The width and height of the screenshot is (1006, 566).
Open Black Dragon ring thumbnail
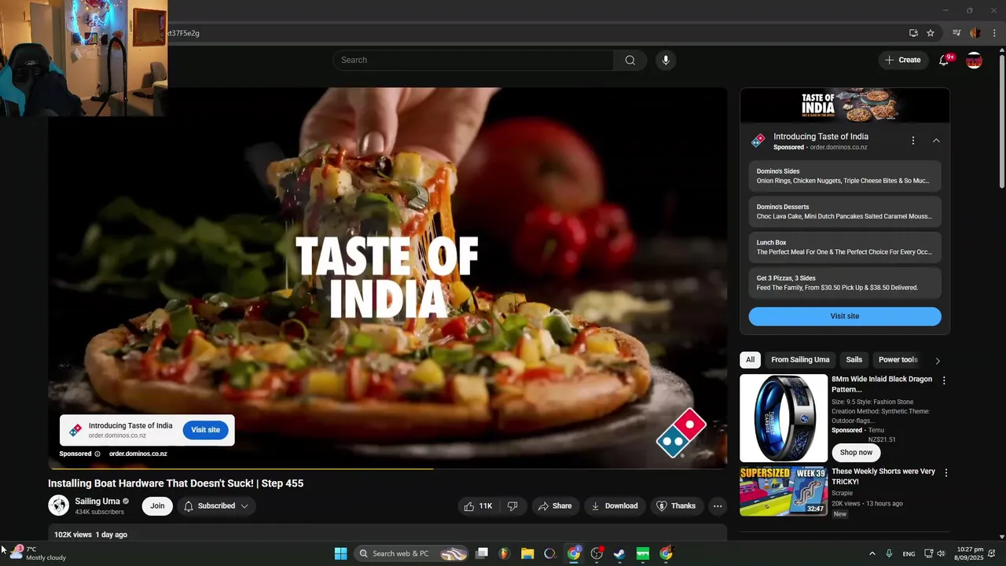click(x=784, y=417)
